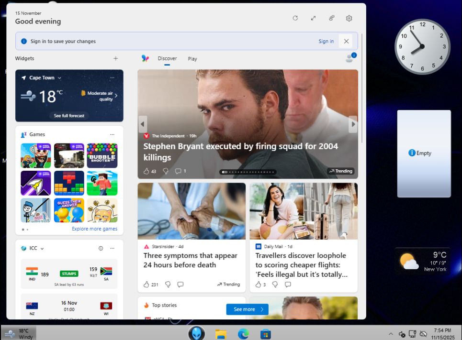Viewport: 462px width, 340px height.
Task: Switch to the Discover tab
Action: [167, 58]
